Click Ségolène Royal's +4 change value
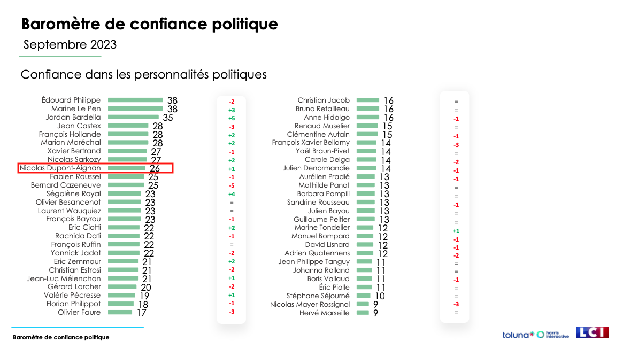 tap(232, 194)
